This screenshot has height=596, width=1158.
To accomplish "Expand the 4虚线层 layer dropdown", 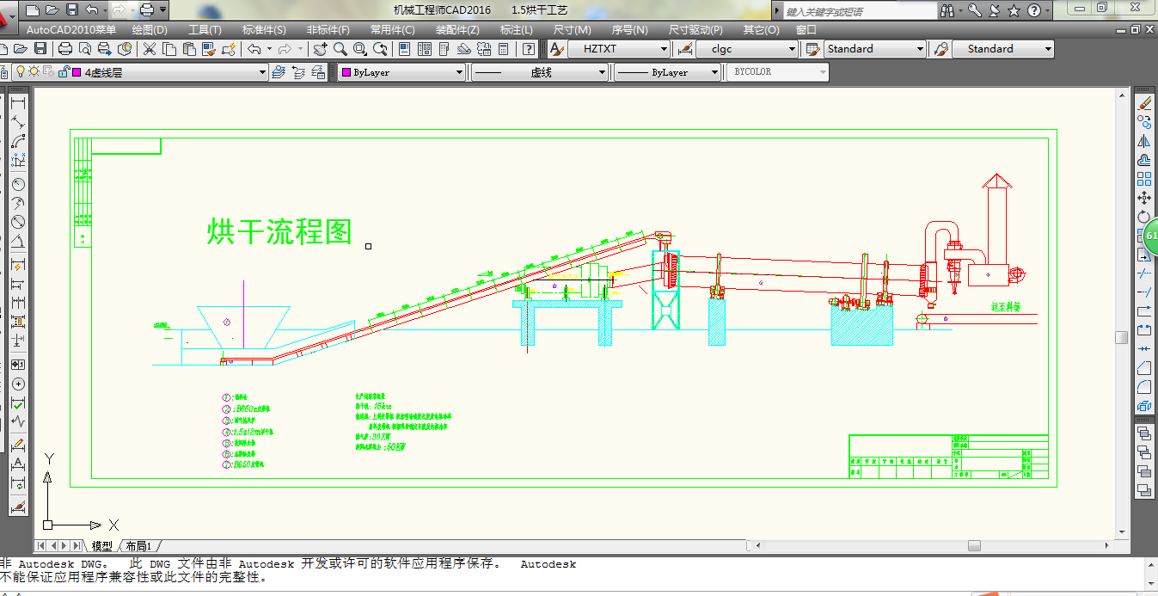I will pos(263,73).
